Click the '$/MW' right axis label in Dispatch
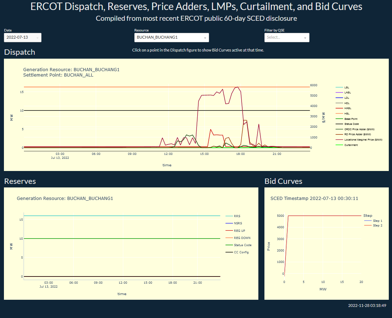This screenshot has width=392, height=318. tap(324, 117)
